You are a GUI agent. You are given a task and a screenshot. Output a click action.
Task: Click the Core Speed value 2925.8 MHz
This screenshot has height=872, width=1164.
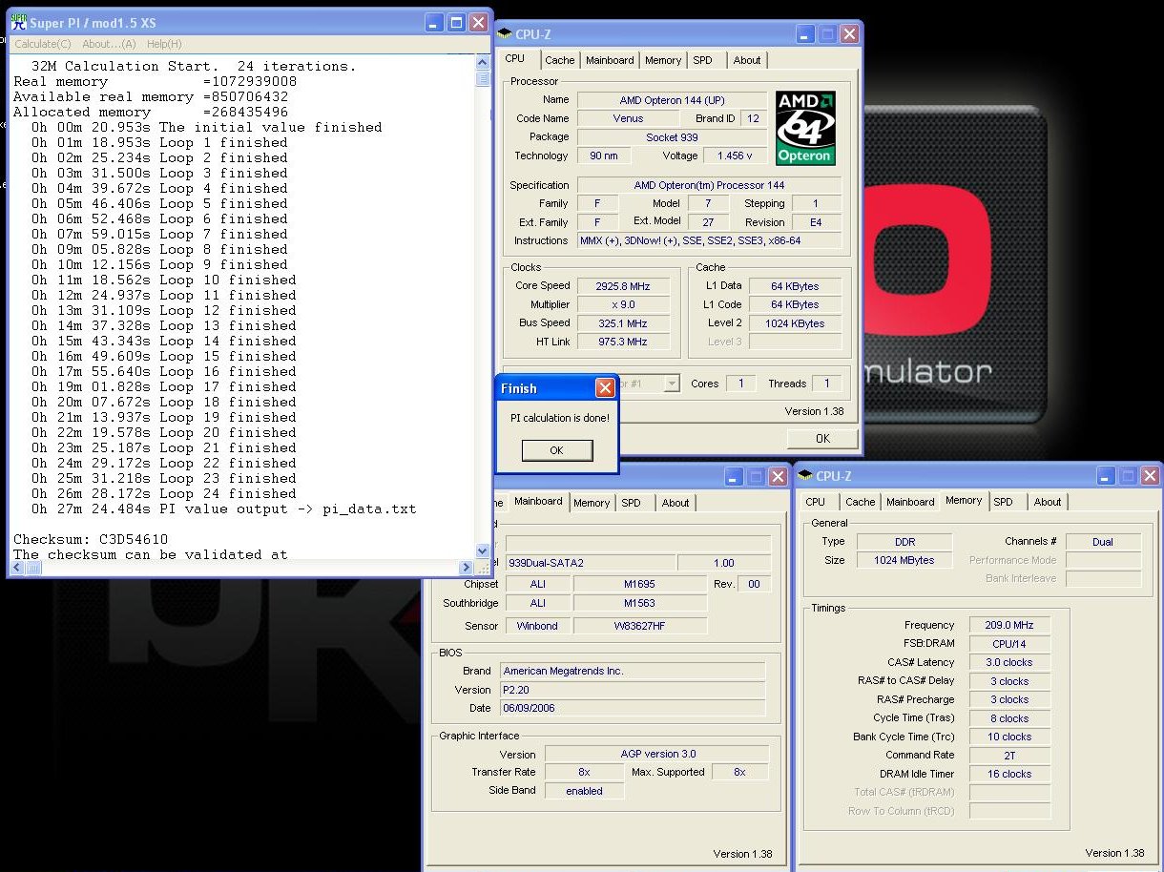click(622, 286)
